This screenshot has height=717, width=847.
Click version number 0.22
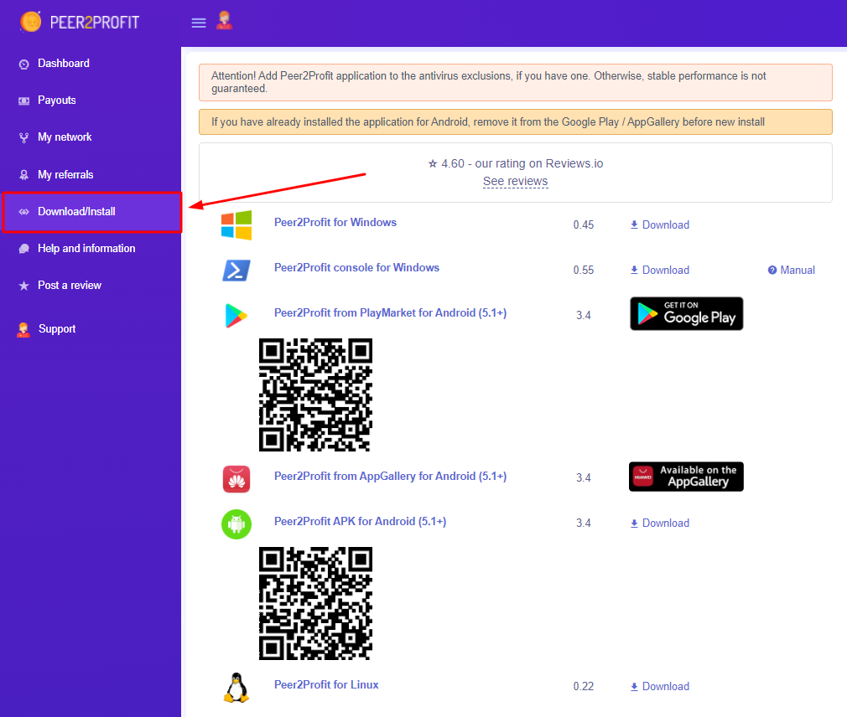click(x=584, y=687)
